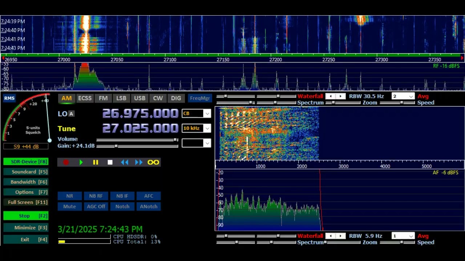Click the Tune frequency 27.025.000 display
The image size is (465, 261).
[140, 128]
